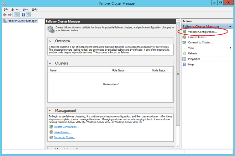Screen dimensions: 235x156
Task: Click the Forward arrow in the toolbar
Action: tap(10, 15)
